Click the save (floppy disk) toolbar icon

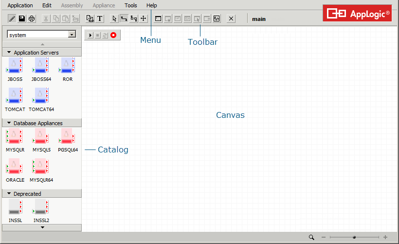pyautogui.click(x=22, y=19)
